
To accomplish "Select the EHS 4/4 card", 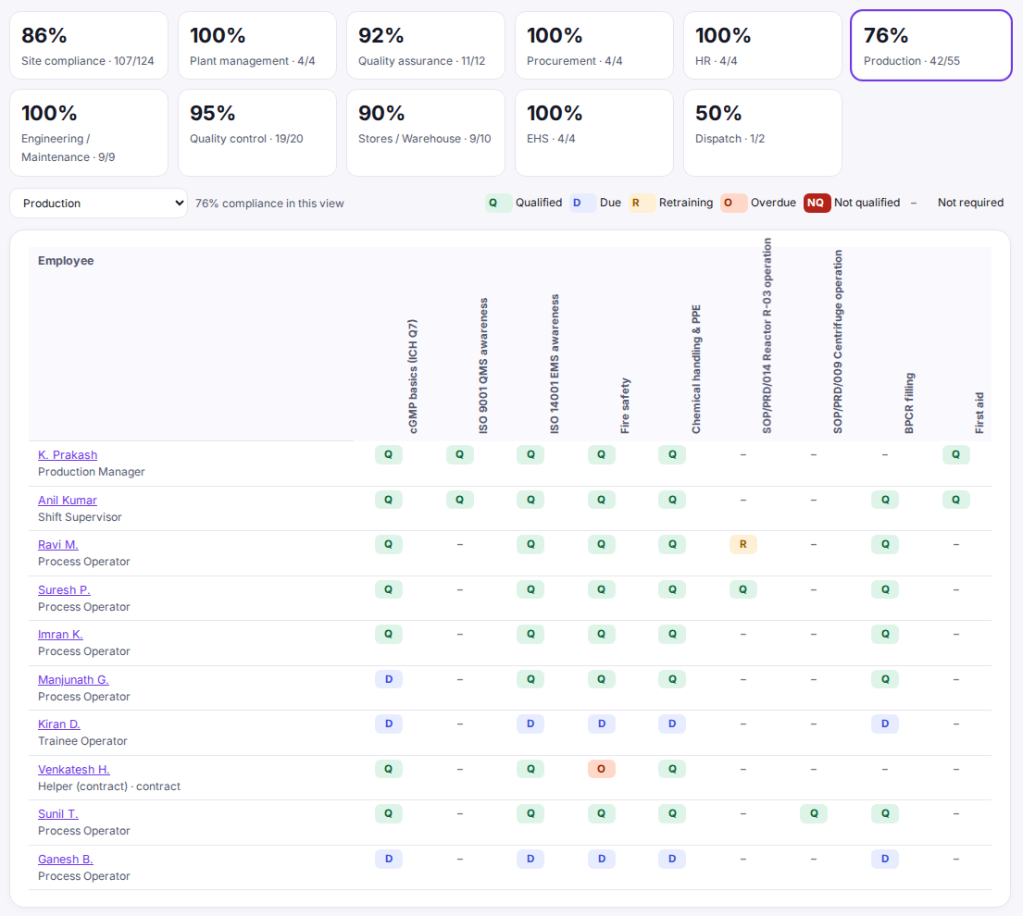I will click(x=594, y=133).
